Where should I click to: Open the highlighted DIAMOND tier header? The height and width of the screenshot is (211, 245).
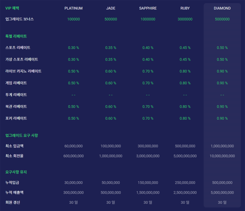pos(222,8)
